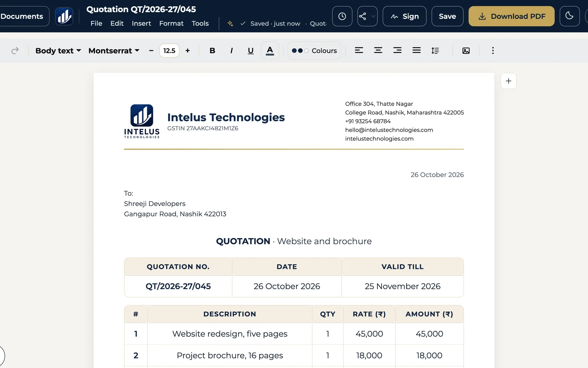588x368 pixels.
Task: Click the Shreeji Developers recipient line
Action: click(x=155, y=204)
